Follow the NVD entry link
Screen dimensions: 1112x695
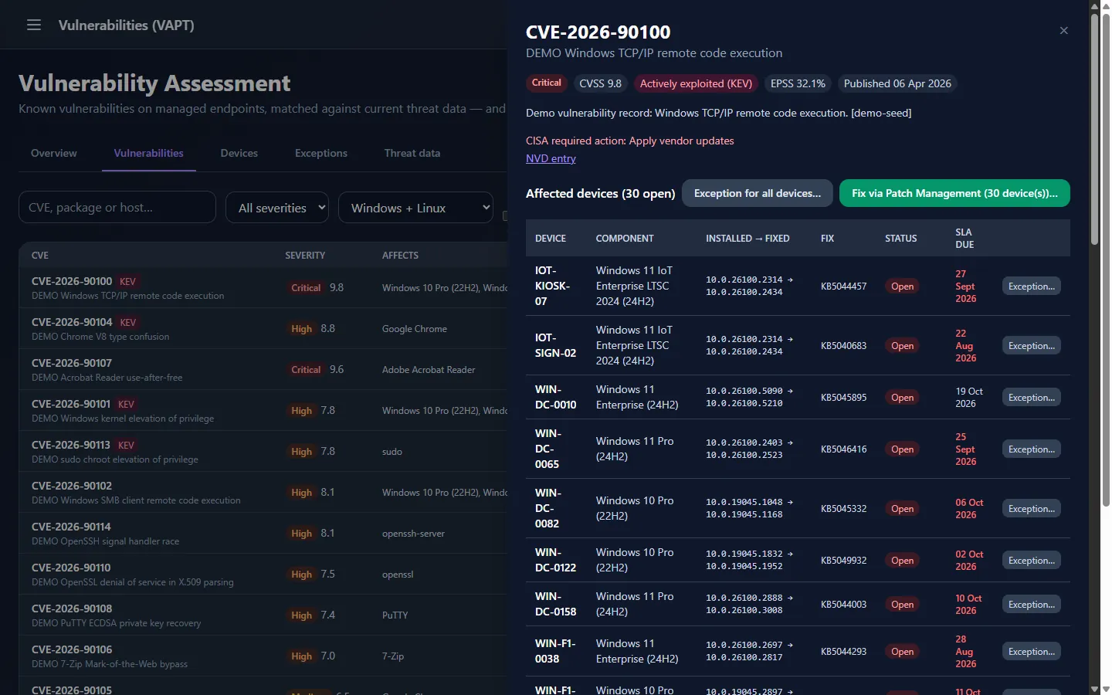tap(551, 158)
